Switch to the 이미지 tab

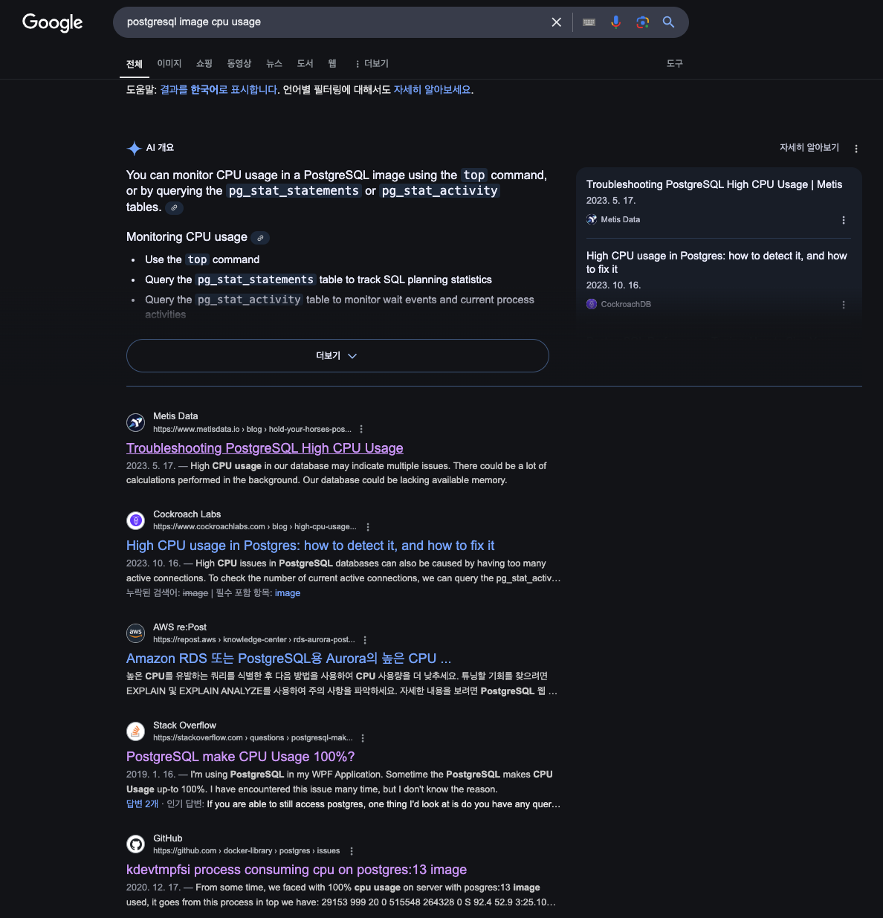[169, 64]
